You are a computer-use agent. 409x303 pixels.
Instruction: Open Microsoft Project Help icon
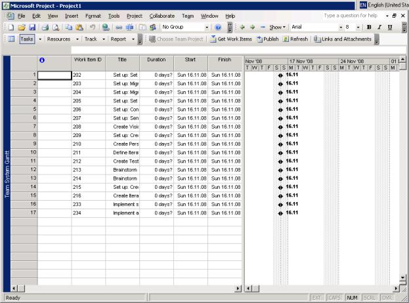[x=218, y=27]
